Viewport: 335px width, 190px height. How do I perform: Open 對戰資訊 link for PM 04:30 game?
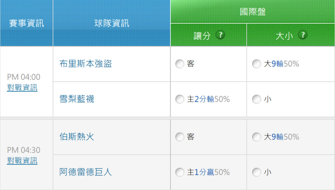click(x=22, y=161)
